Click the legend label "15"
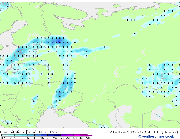Viewport: 180px width, 139px height. pyautogui.click(x=42, y=138)
